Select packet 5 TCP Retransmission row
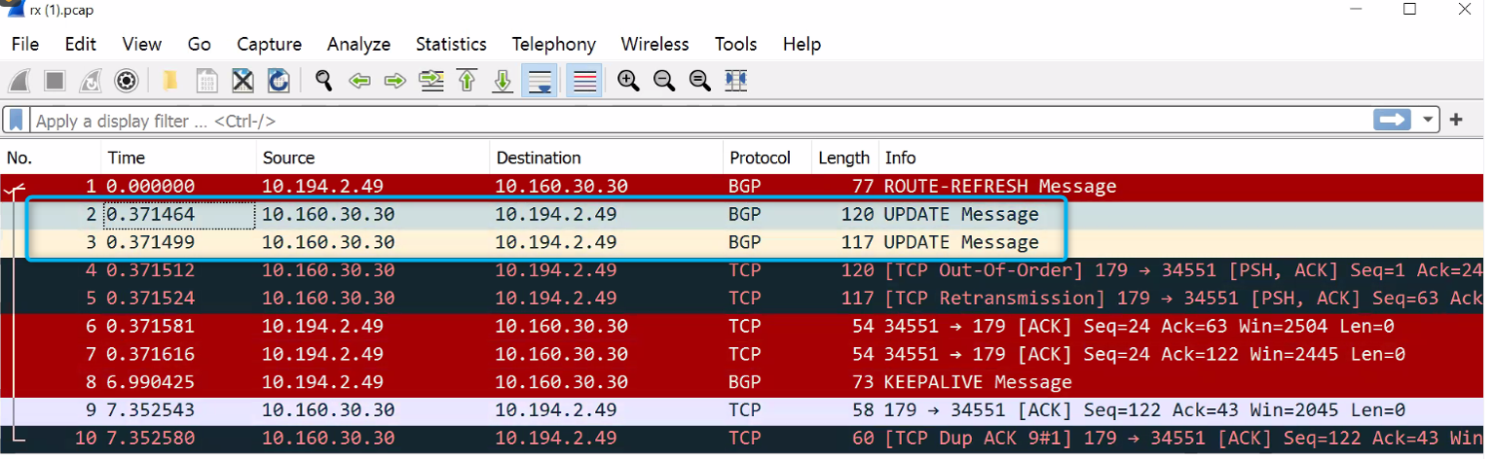1494x459 pixels. (x=742, y=299)
